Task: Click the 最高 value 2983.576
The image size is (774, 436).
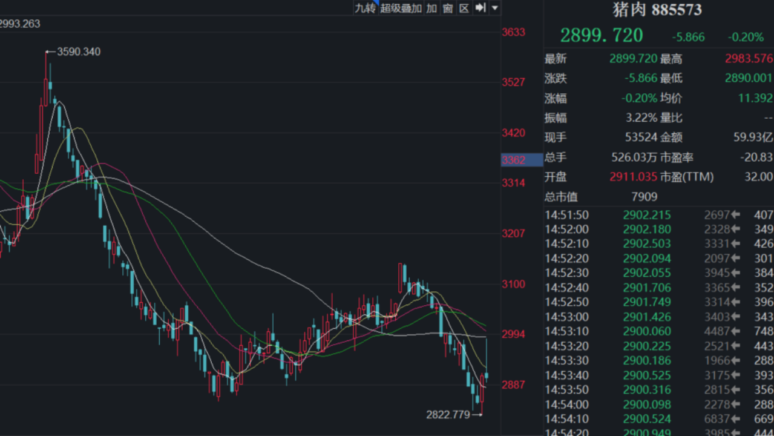Action: coord(749,59)
